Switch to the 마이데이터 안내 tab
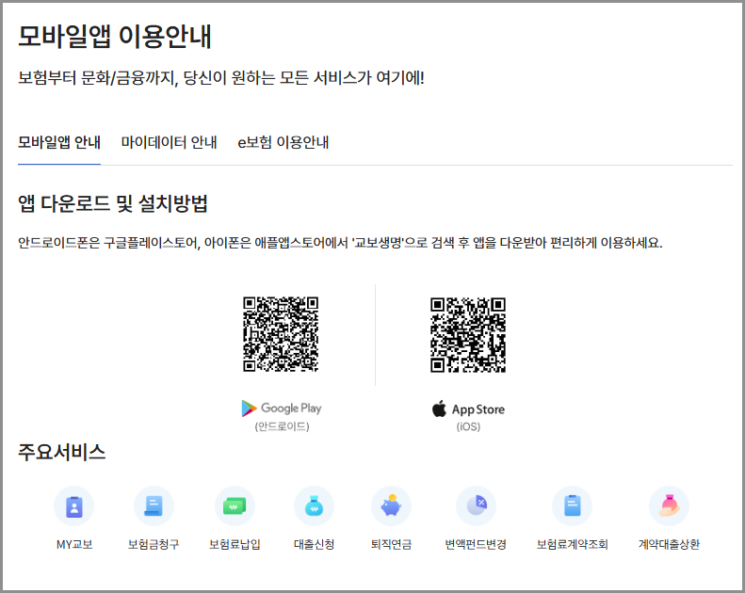This screenshot has height=593, width=745. tap(170, 142)
